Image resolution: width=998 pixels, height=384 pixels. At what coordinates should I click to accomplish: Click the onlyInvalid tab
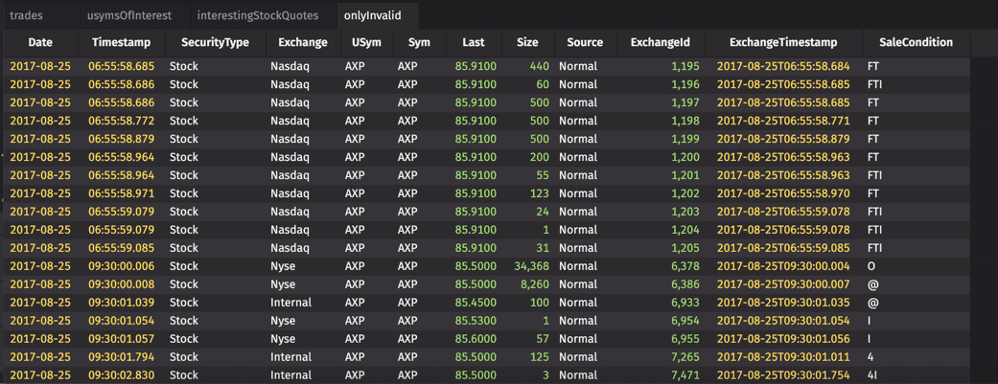[372, 15]
